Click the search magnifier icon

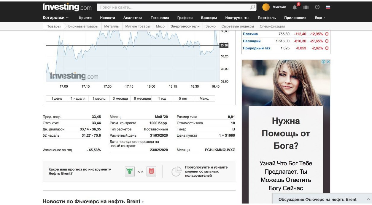(253, 7)
